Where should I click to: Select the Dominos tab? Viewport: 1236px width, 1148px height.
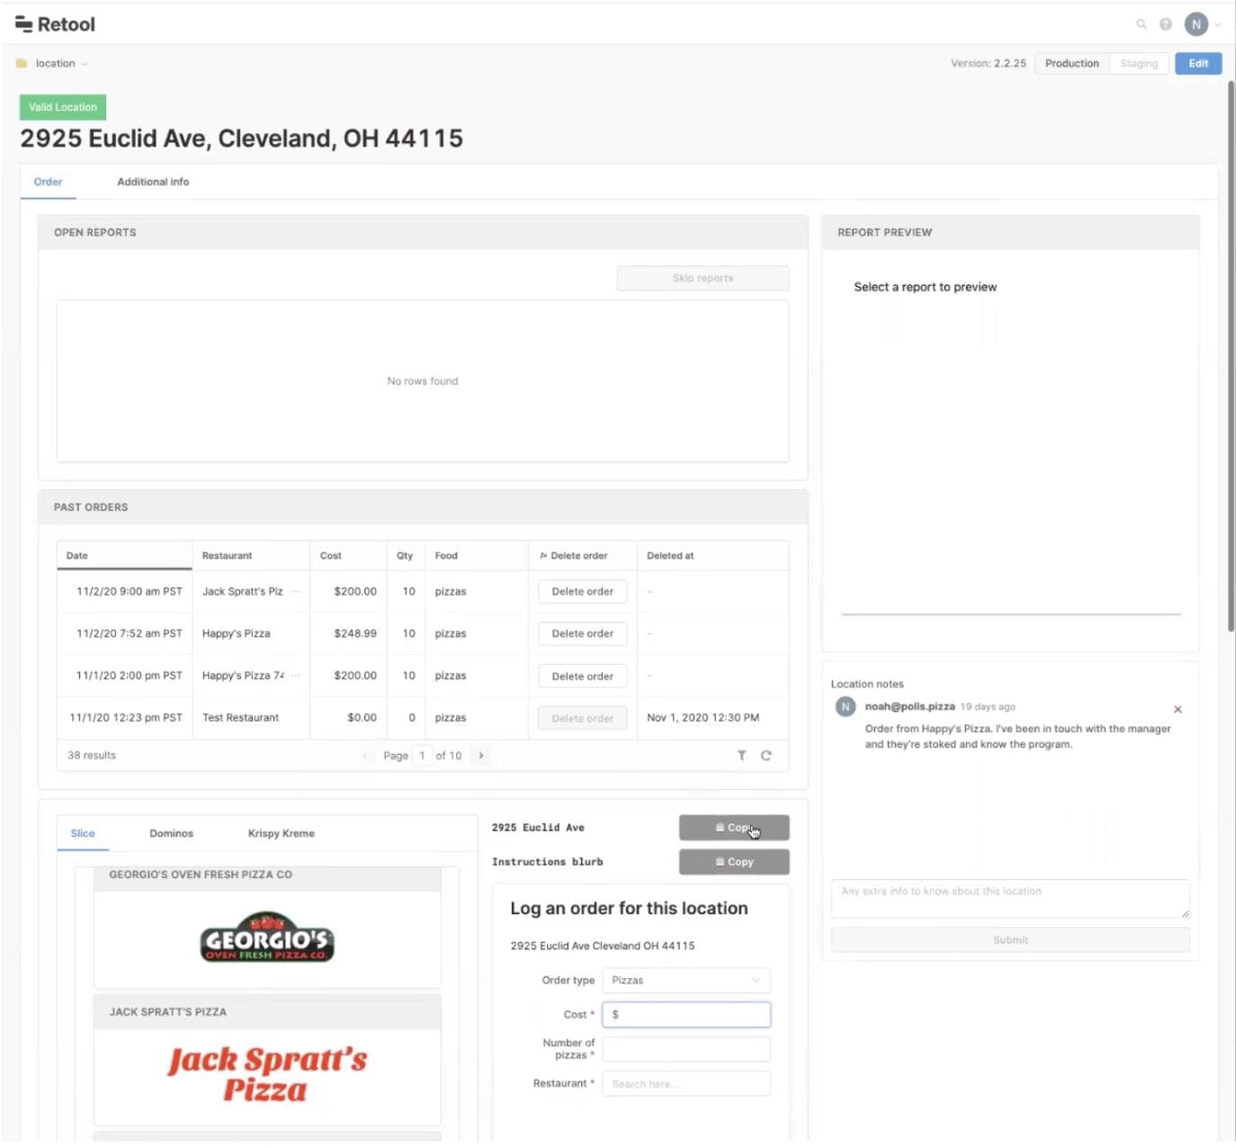pos(171,834)
